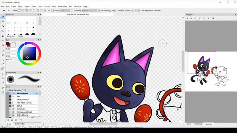Switch to the Palette tab
237x133 pixels.
pos(21,36)
